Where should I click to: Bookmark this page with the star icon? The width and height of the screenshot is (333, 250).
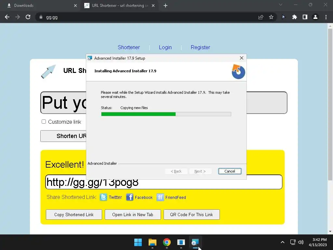(271, 17)
